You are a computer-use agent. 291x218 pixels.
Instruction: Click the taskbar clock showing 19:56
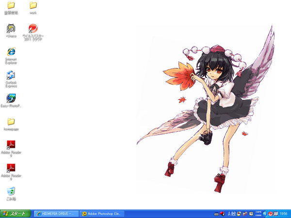coord(283,214)
